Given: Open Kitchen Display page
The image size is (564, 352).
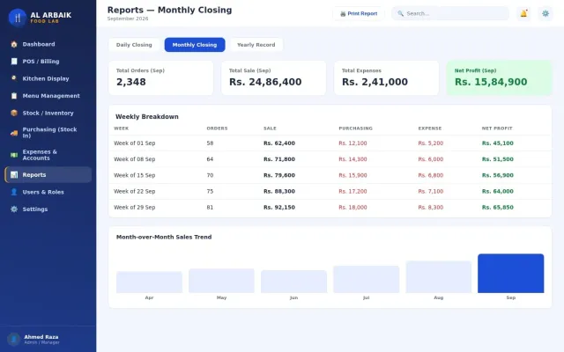Looking at the screenshot, I should coord(48,78).
